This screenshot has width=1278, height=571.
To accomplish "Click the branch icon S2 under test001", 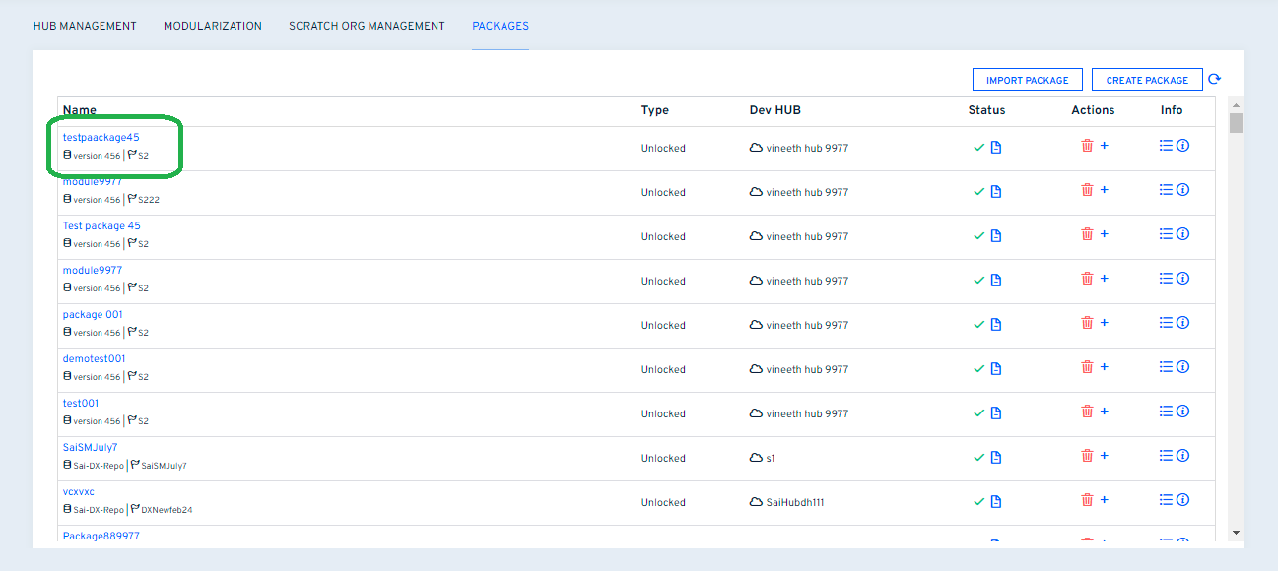I will pos(133,420).
